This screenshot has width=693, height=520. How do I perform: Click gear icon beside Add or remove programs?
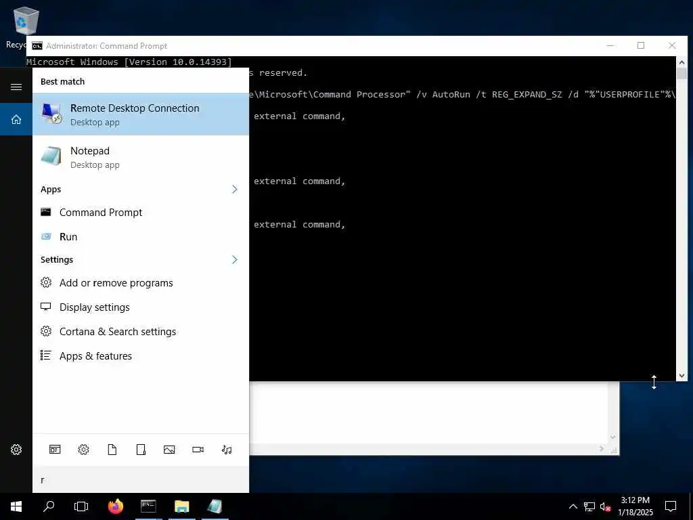point(46,282)
